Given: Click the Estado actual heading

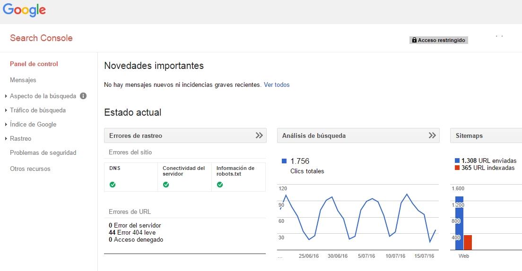Looking at the screenshot, I should tap(132, 112).
